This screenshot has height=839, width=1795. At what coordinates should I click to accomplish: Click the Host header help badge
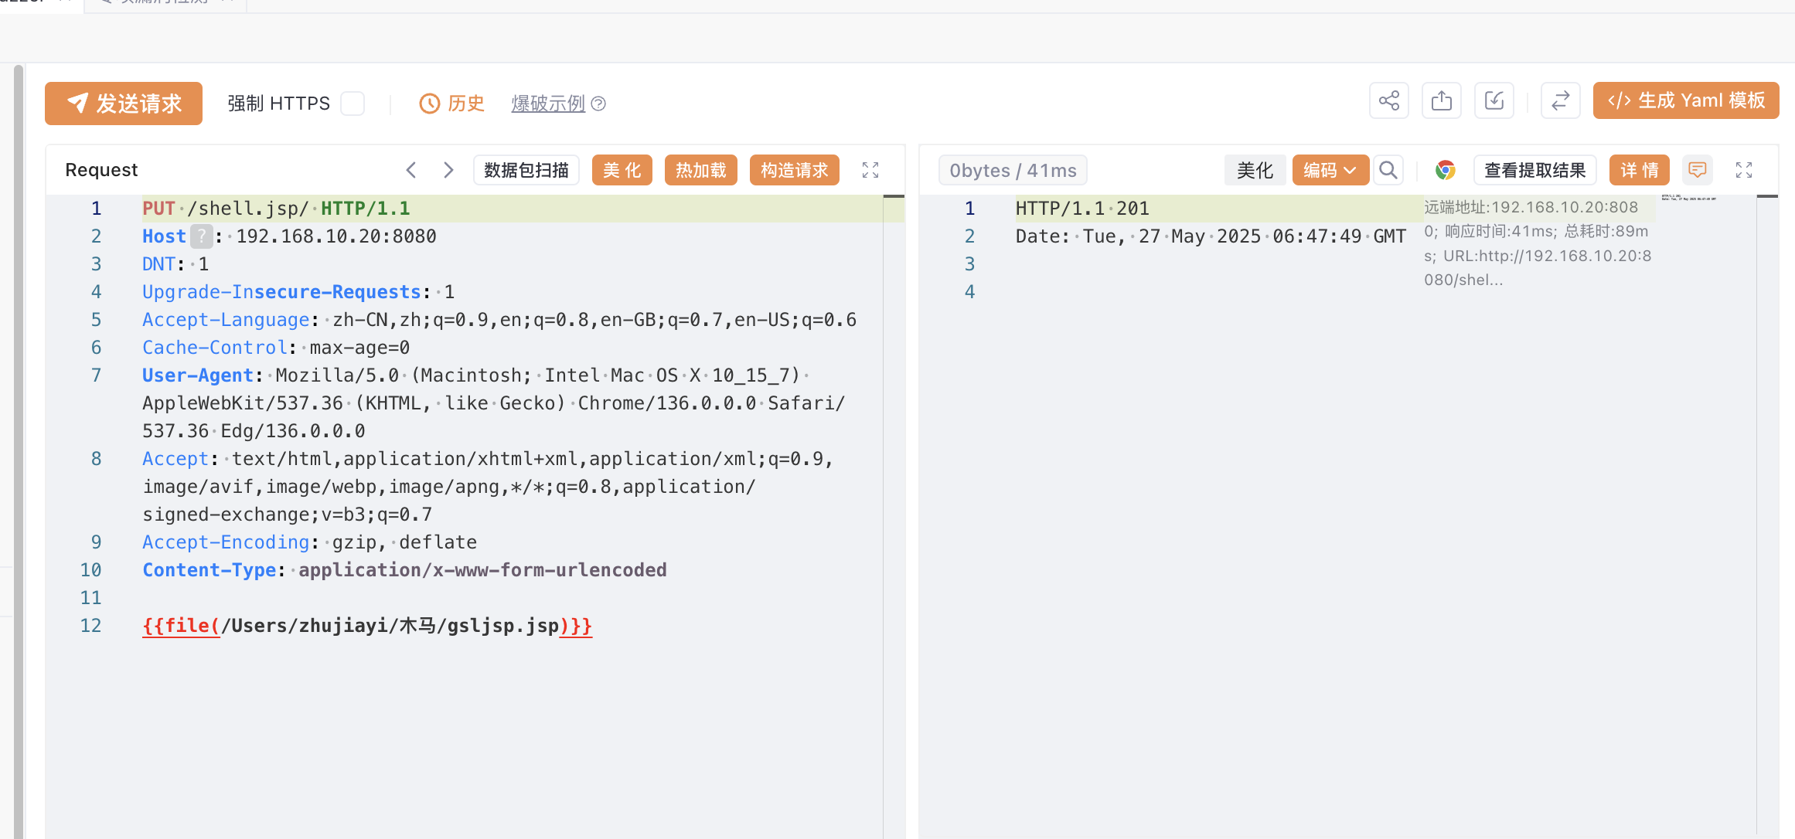click(201, 236)
